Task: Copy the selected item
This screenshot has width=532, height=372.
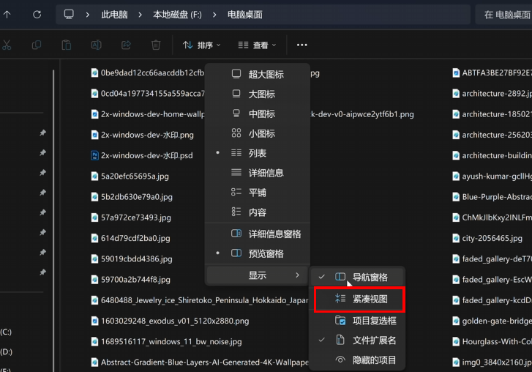Action: pyautogui.click(x=37, y=45)
